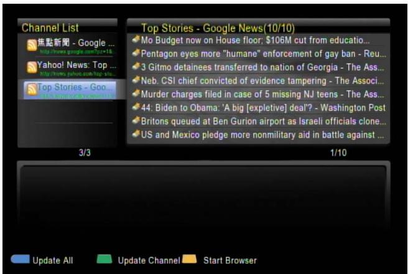Image resolution: width=408 pixels, height=274 pixels.
Task: Select the Top Stories - Goo... channel
Action: coord(70,90)
